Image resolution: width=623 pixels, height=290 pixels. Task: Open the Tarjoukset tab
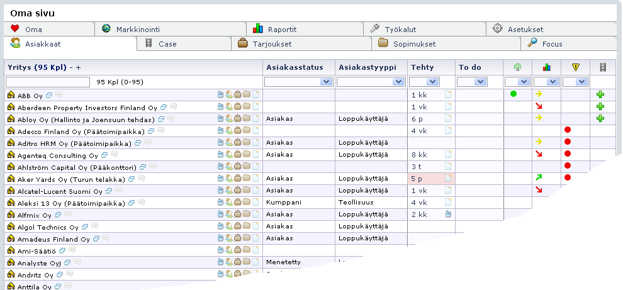(301, 43)
